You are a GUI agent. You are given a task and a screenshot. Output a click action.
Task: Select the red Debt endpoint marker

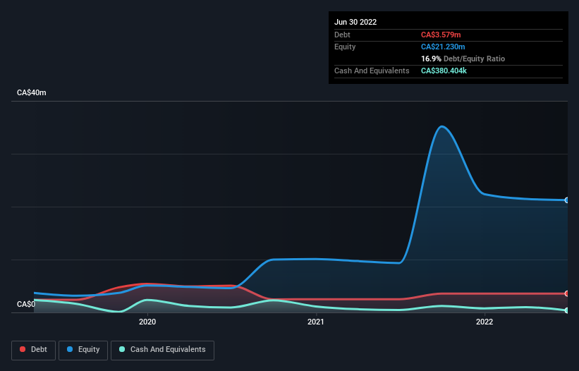pos(567,293)
